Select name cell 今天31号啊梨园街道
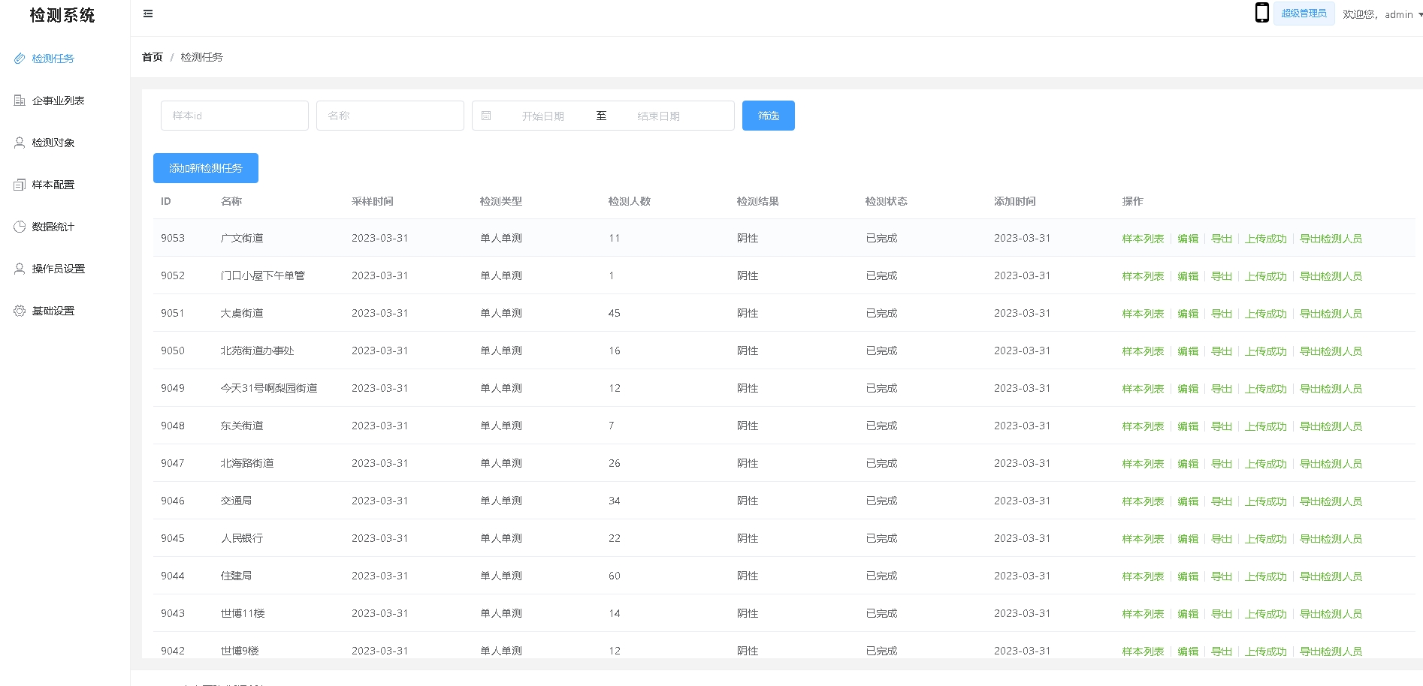Viewport: 1423px width, 686px height. (x=269, y=388)
